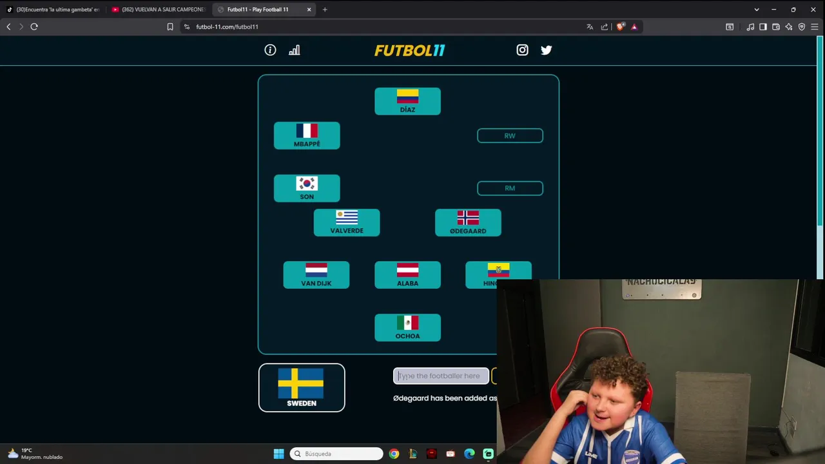Open the tab search dropdown chevron
Viewport: 825px width, 464px height.
[757, 10]
